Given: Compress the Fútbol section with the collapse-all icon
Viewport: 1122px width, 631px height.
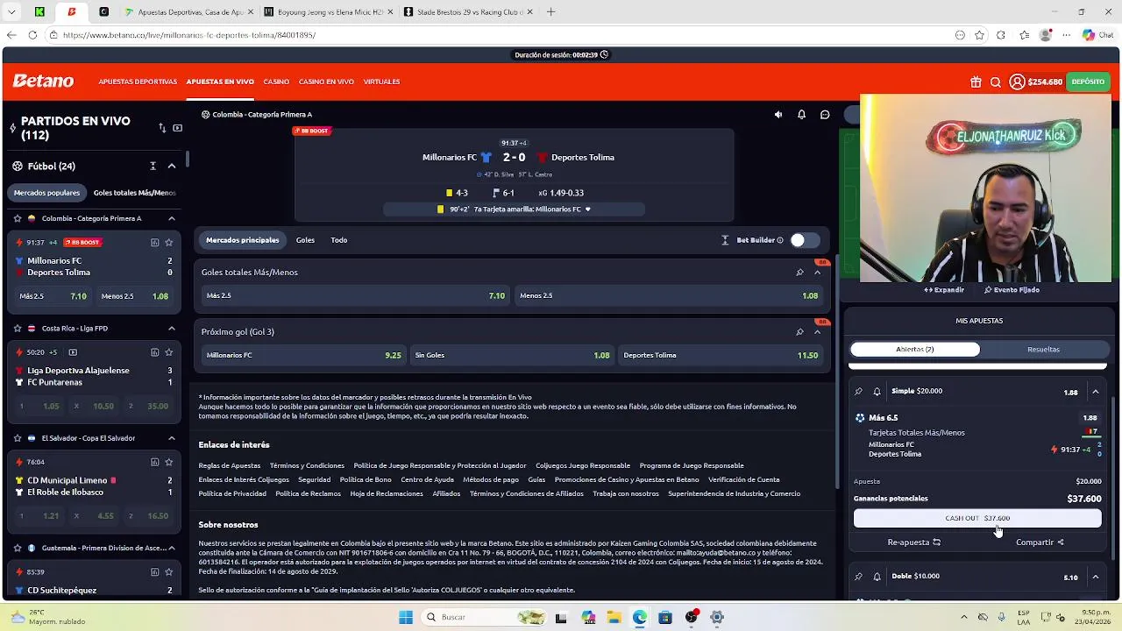Looking at the screenshot, I should 153,166.
